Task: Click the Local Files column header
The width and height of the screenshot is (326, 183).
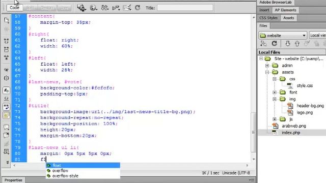Action: 292,52
